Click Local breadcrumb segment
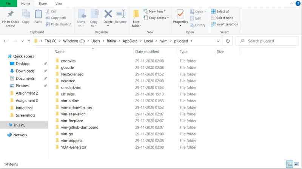The image size is (302, 169). click(148, 41)
